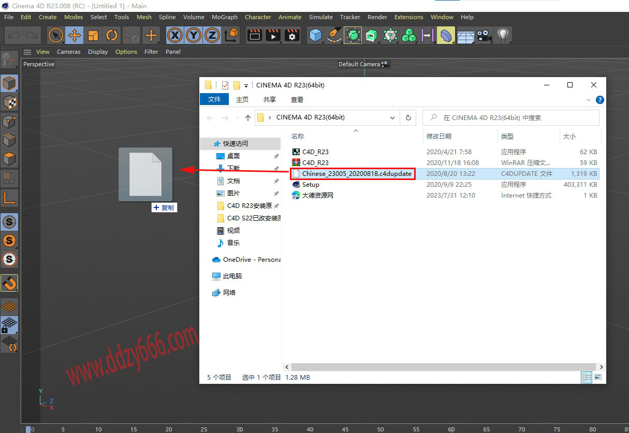629x433 pixels.
Task: Click the Undo arrow icon
Action: [14, 35]
